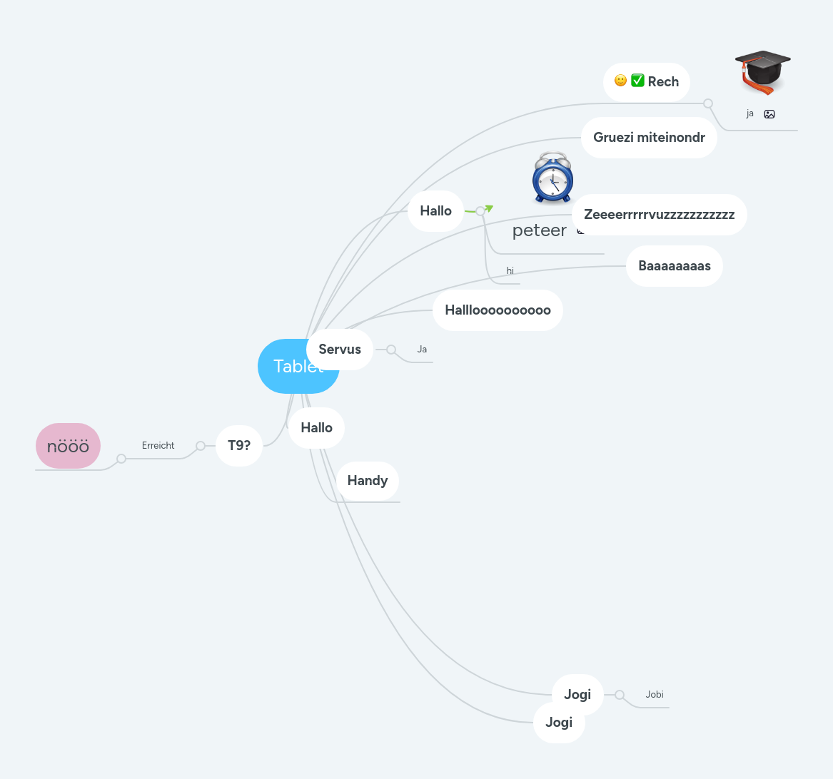Select the pink nööö node
The width and height of the screenshot is (833, 779).
pos(68,445)
